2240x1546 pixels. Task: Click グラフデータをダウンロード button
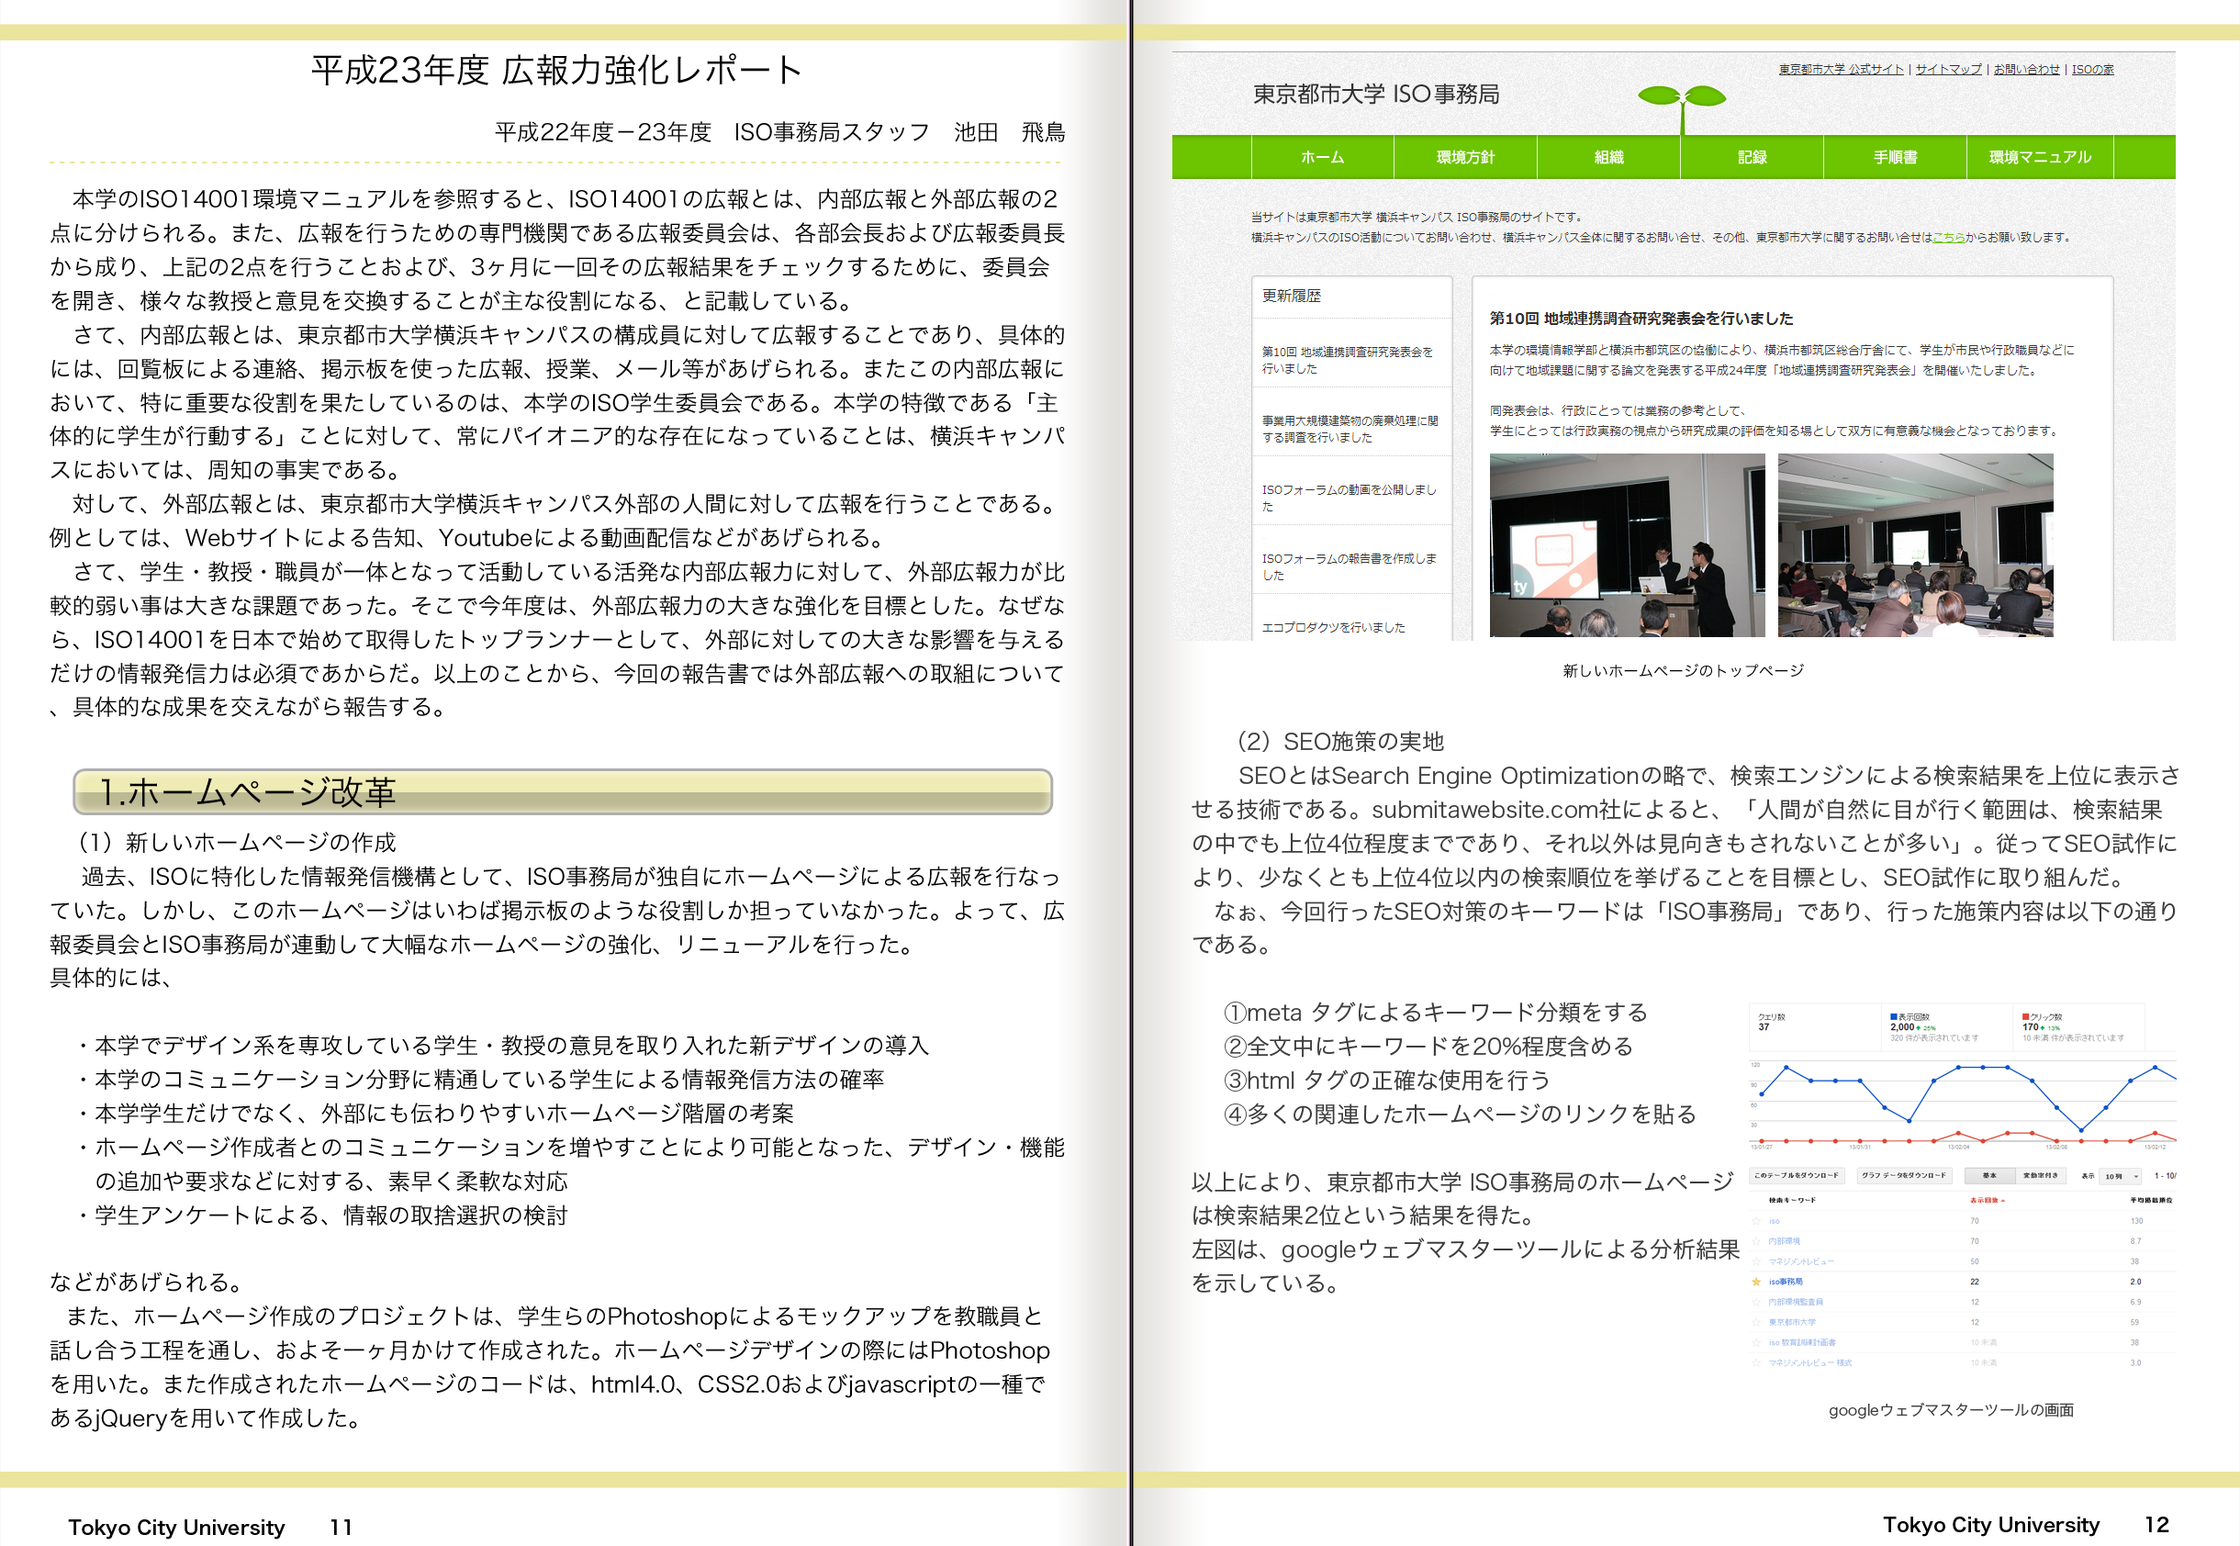[1903, 1176]
